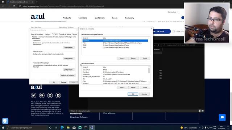Screen dimensions: 232x130
Task: Open Task View from the taskbar
Action: point(56,127)
